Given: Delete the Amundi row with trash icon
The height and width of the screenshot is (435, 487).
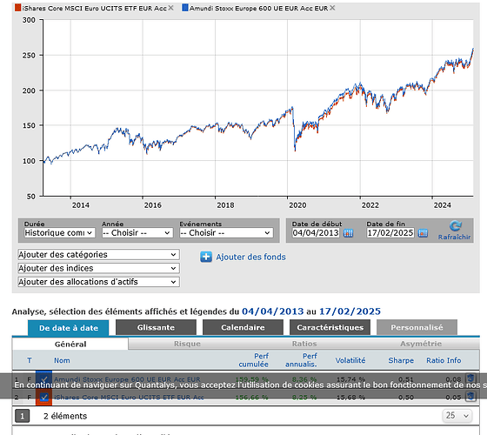Looking at the screenshot, I should point(470,378).
